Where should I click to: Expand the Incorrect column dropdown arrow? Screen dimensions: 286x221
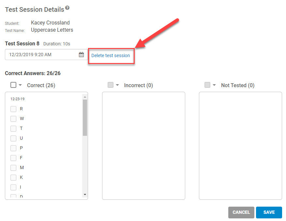pyautogui.click(x=117, y=85)
